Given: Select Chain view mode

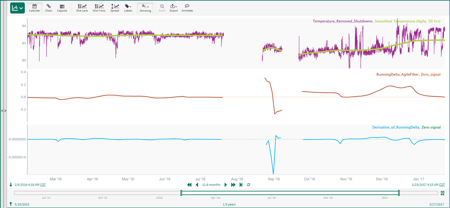Looking at the screenshot, I should [x=49, y=8].
